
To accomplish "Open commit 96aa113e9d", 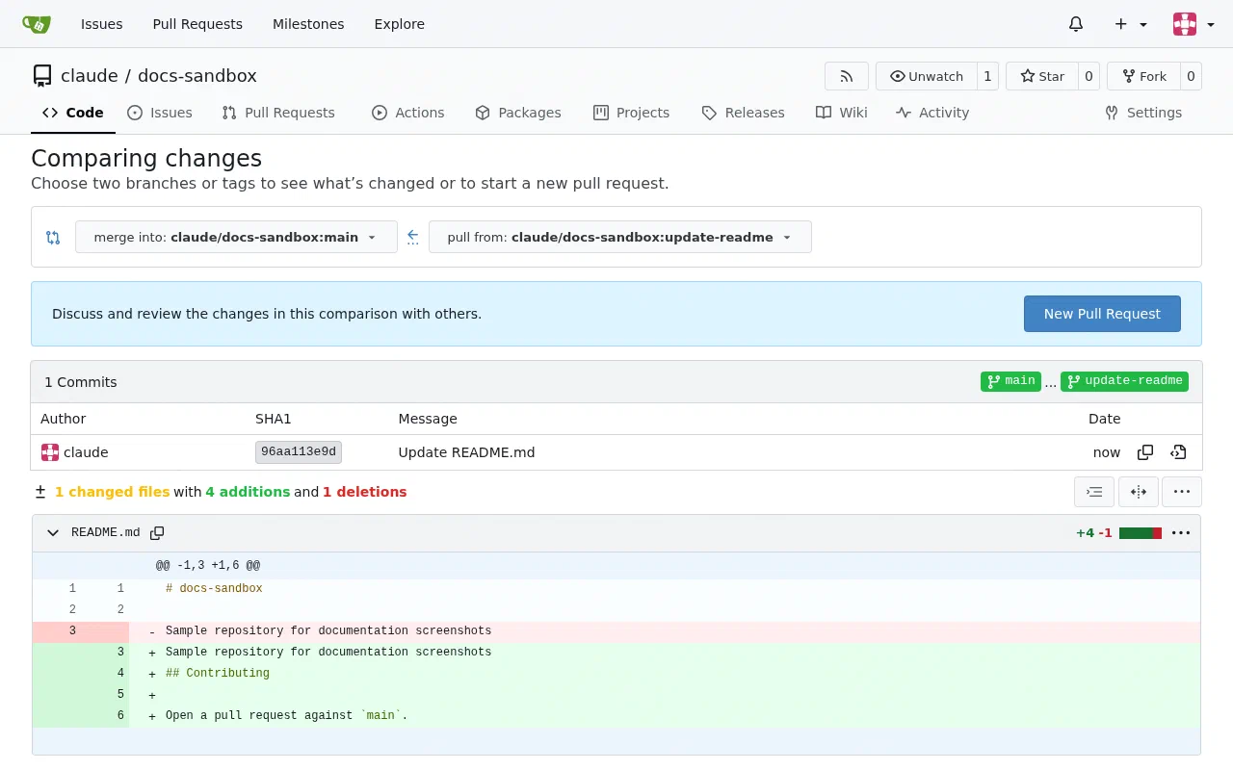I will [x=299, y=452].
